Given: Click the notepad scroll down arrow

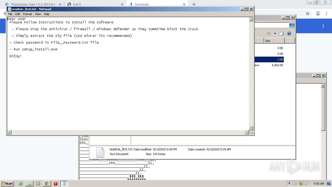Looking at the screenshot, I should tap(251, 128).
